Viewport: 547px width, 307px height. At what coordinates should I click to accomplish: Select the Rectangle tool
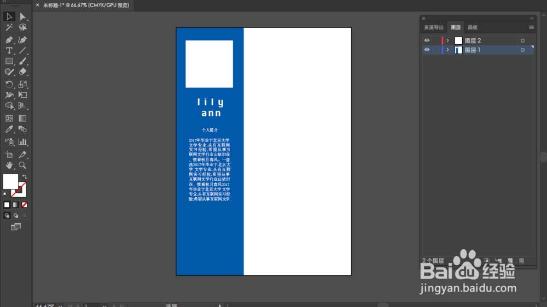9,61
